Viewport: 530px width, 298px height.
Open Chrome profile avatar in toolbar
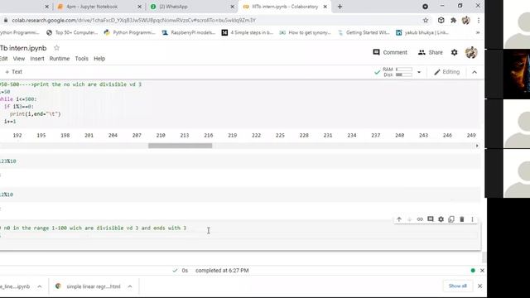click(465, 20)
